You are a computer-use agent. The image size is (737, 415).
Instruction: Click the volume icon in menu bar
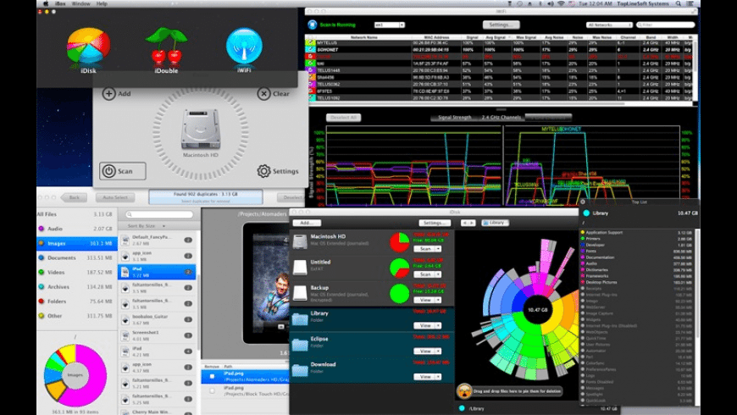point(551,3)
